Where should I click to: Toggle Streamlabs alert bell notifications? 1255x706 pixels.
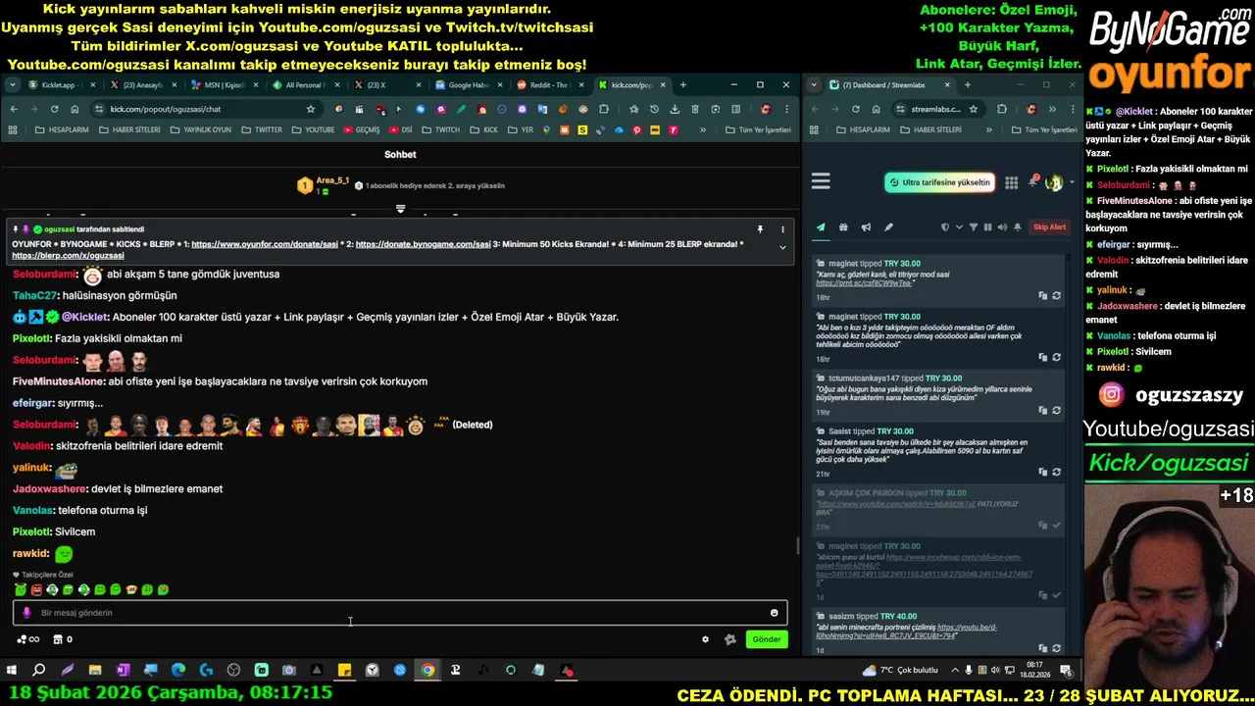pyautogui.click(x=1017, y=227)
